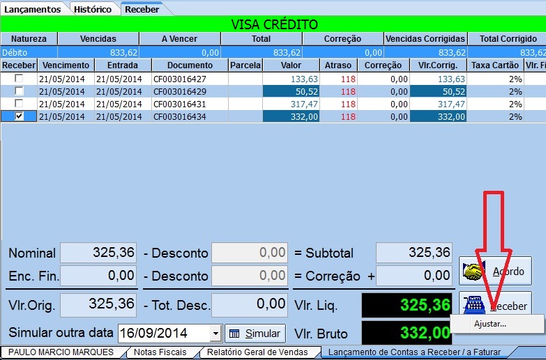Click the Receber button label
Image resolution: width=546 pixels, height=360 pixels.
tap(509, 306)
